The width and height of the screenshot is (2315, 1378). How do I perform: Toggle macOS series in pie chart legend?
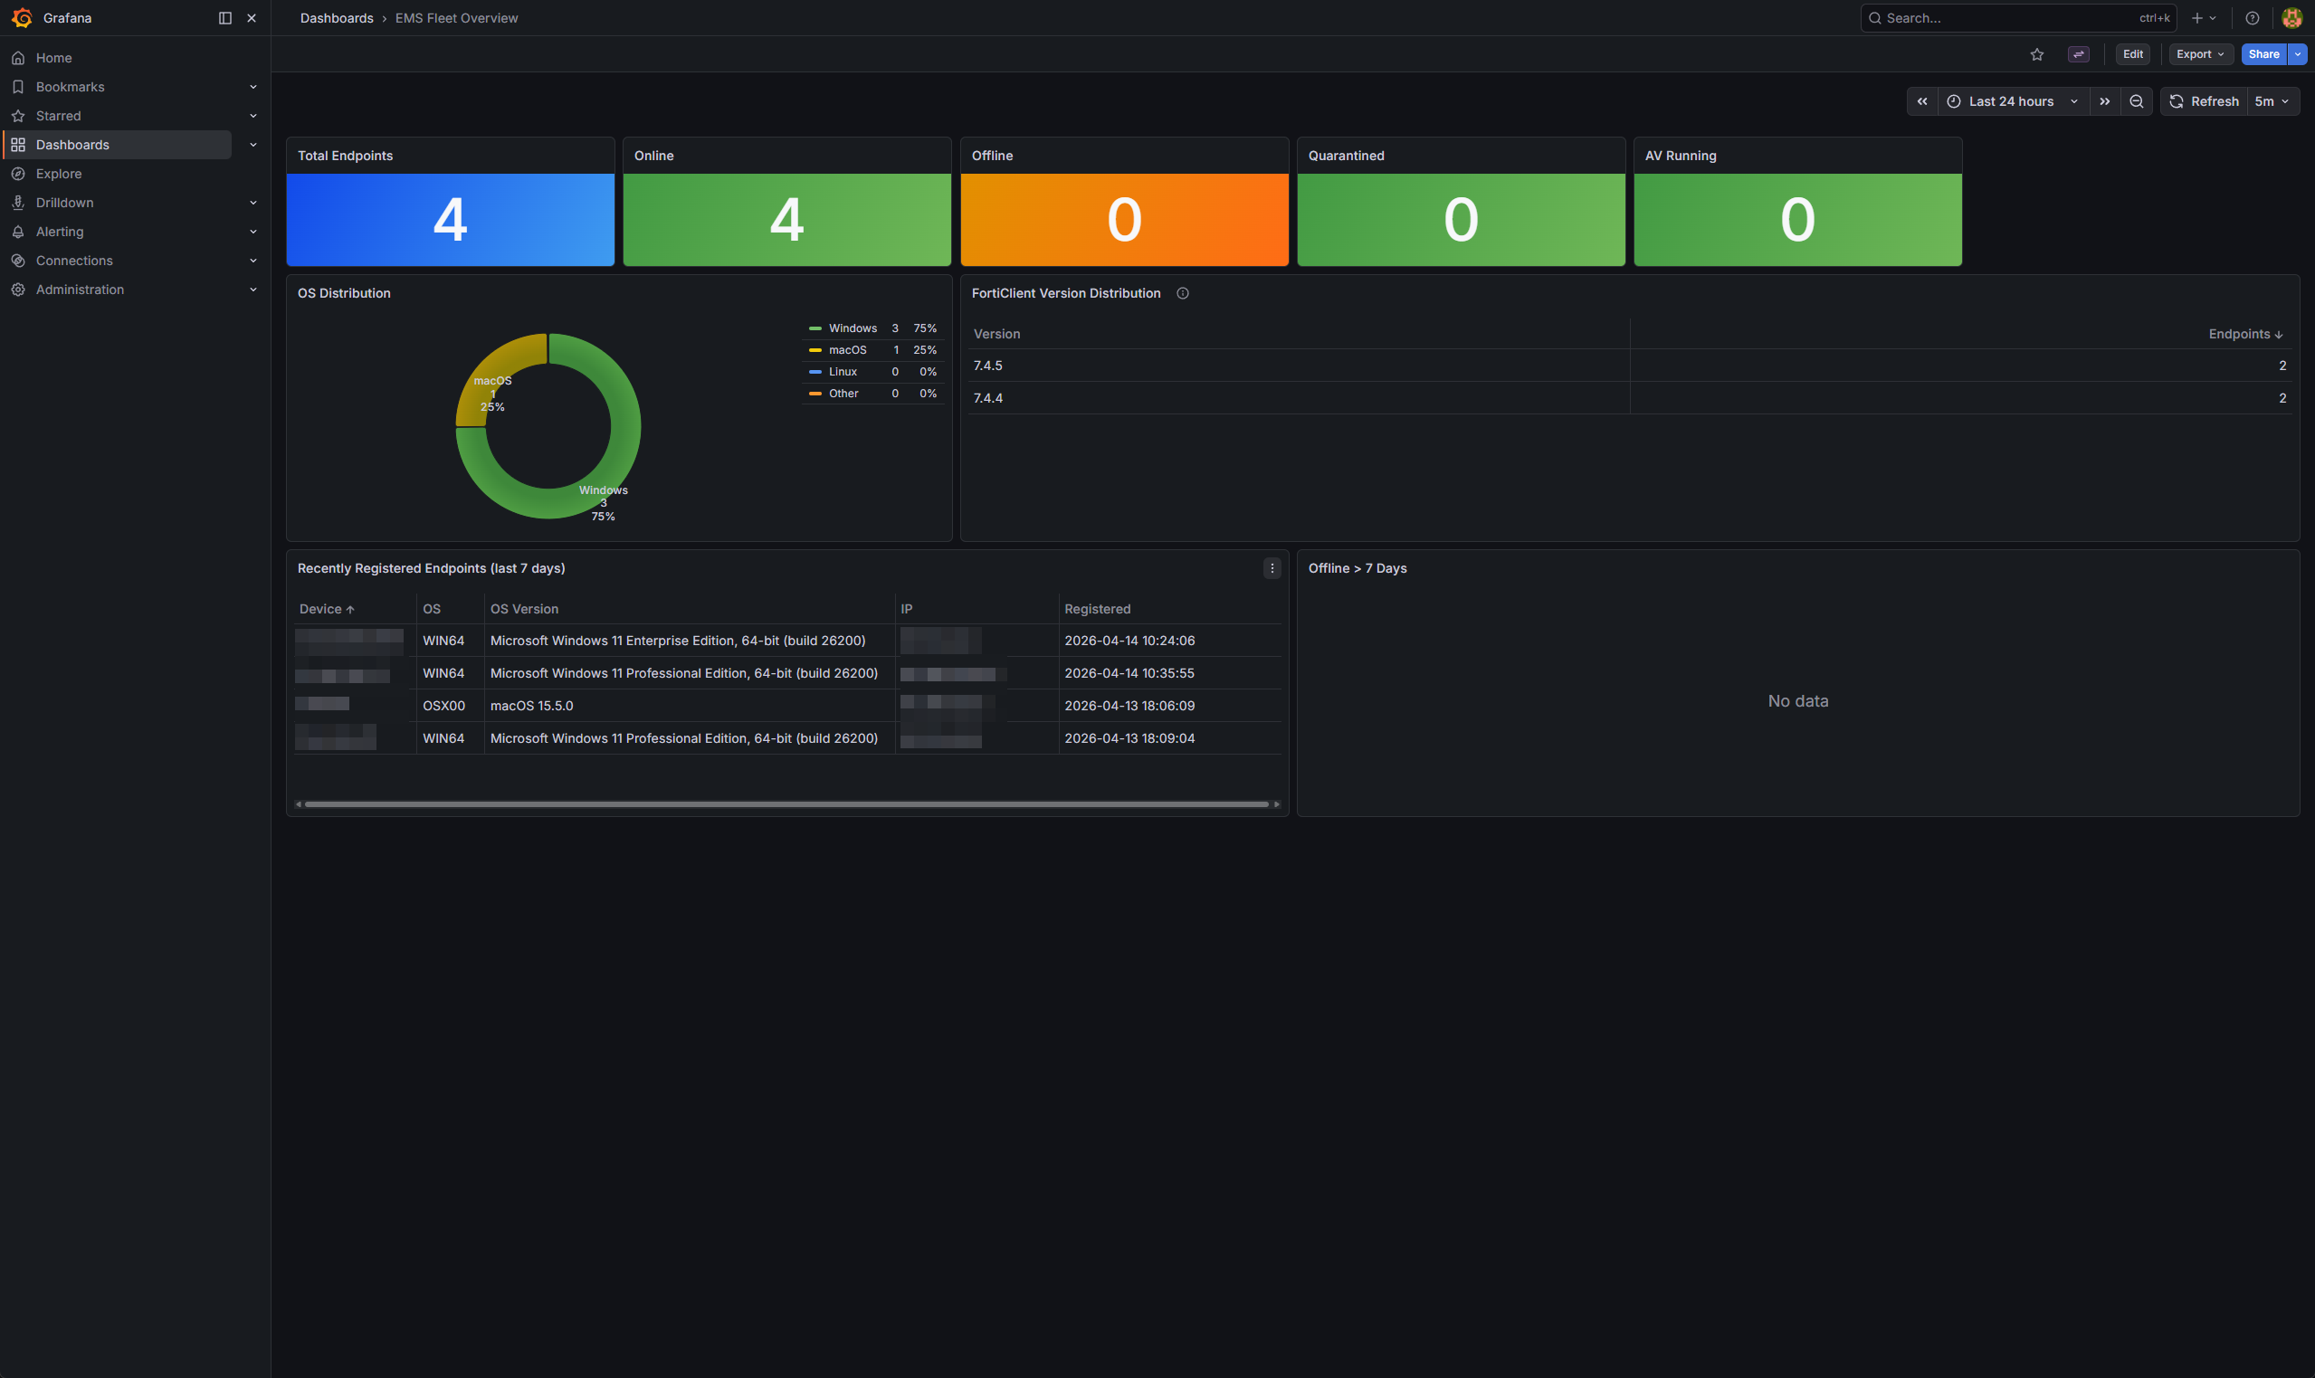(847, 350)
